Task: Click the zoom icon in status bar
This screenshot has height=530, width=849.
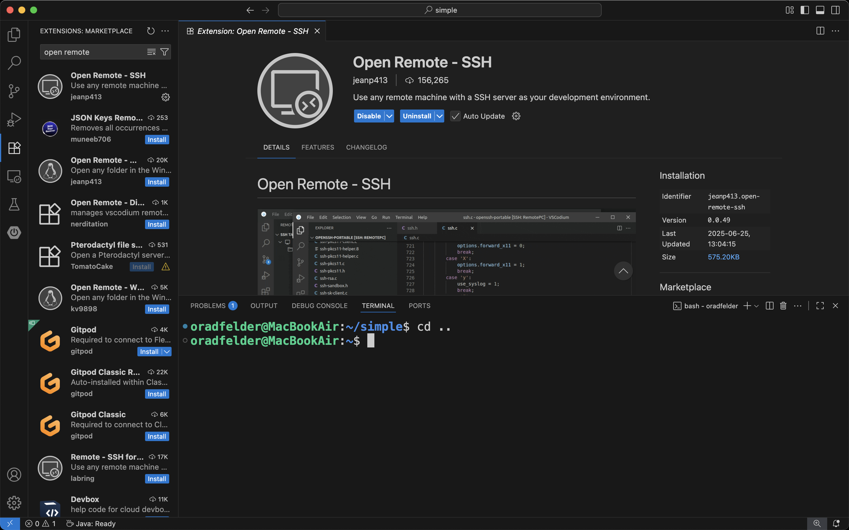Action: click(x=817, y=523)
